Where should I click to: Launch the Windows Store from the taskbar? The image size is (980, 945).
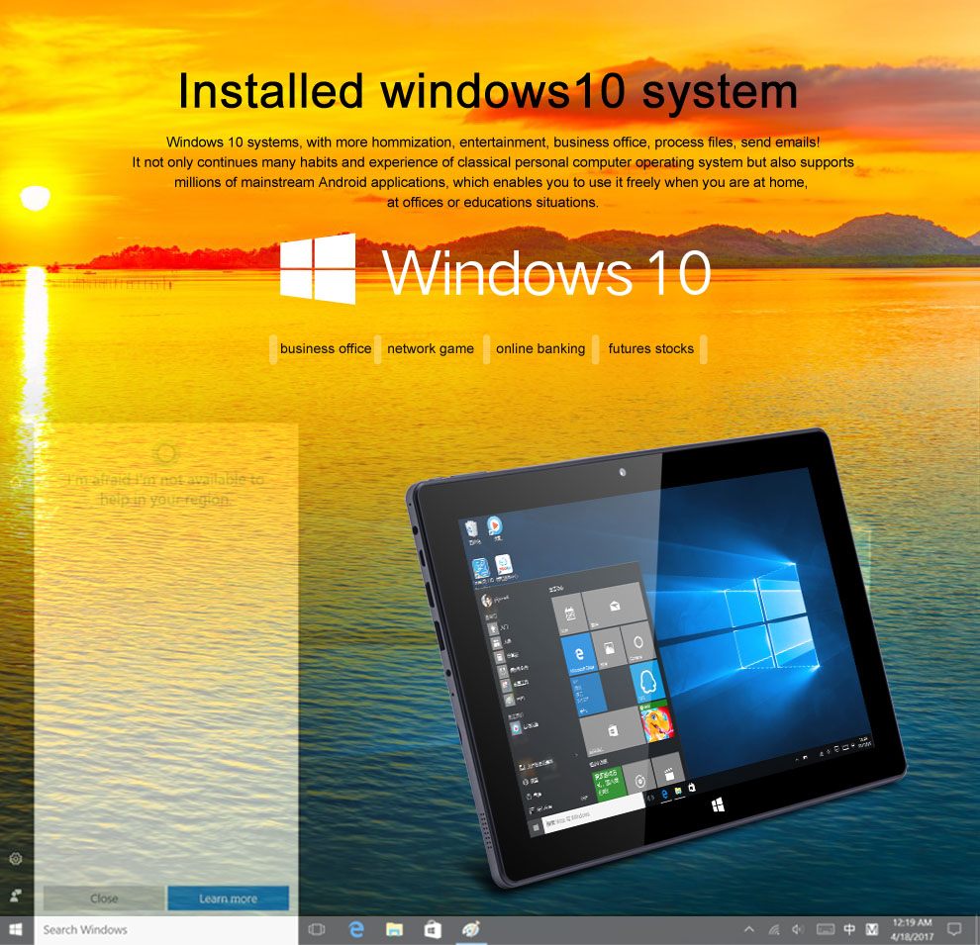pos(432,929)
